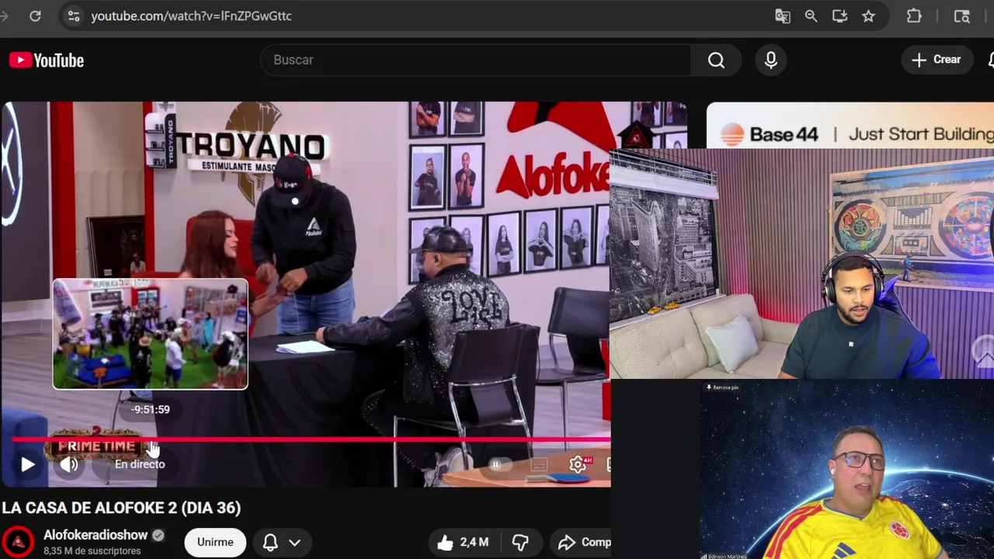
Task: Dislike the video
Action: tap(520, 542)
